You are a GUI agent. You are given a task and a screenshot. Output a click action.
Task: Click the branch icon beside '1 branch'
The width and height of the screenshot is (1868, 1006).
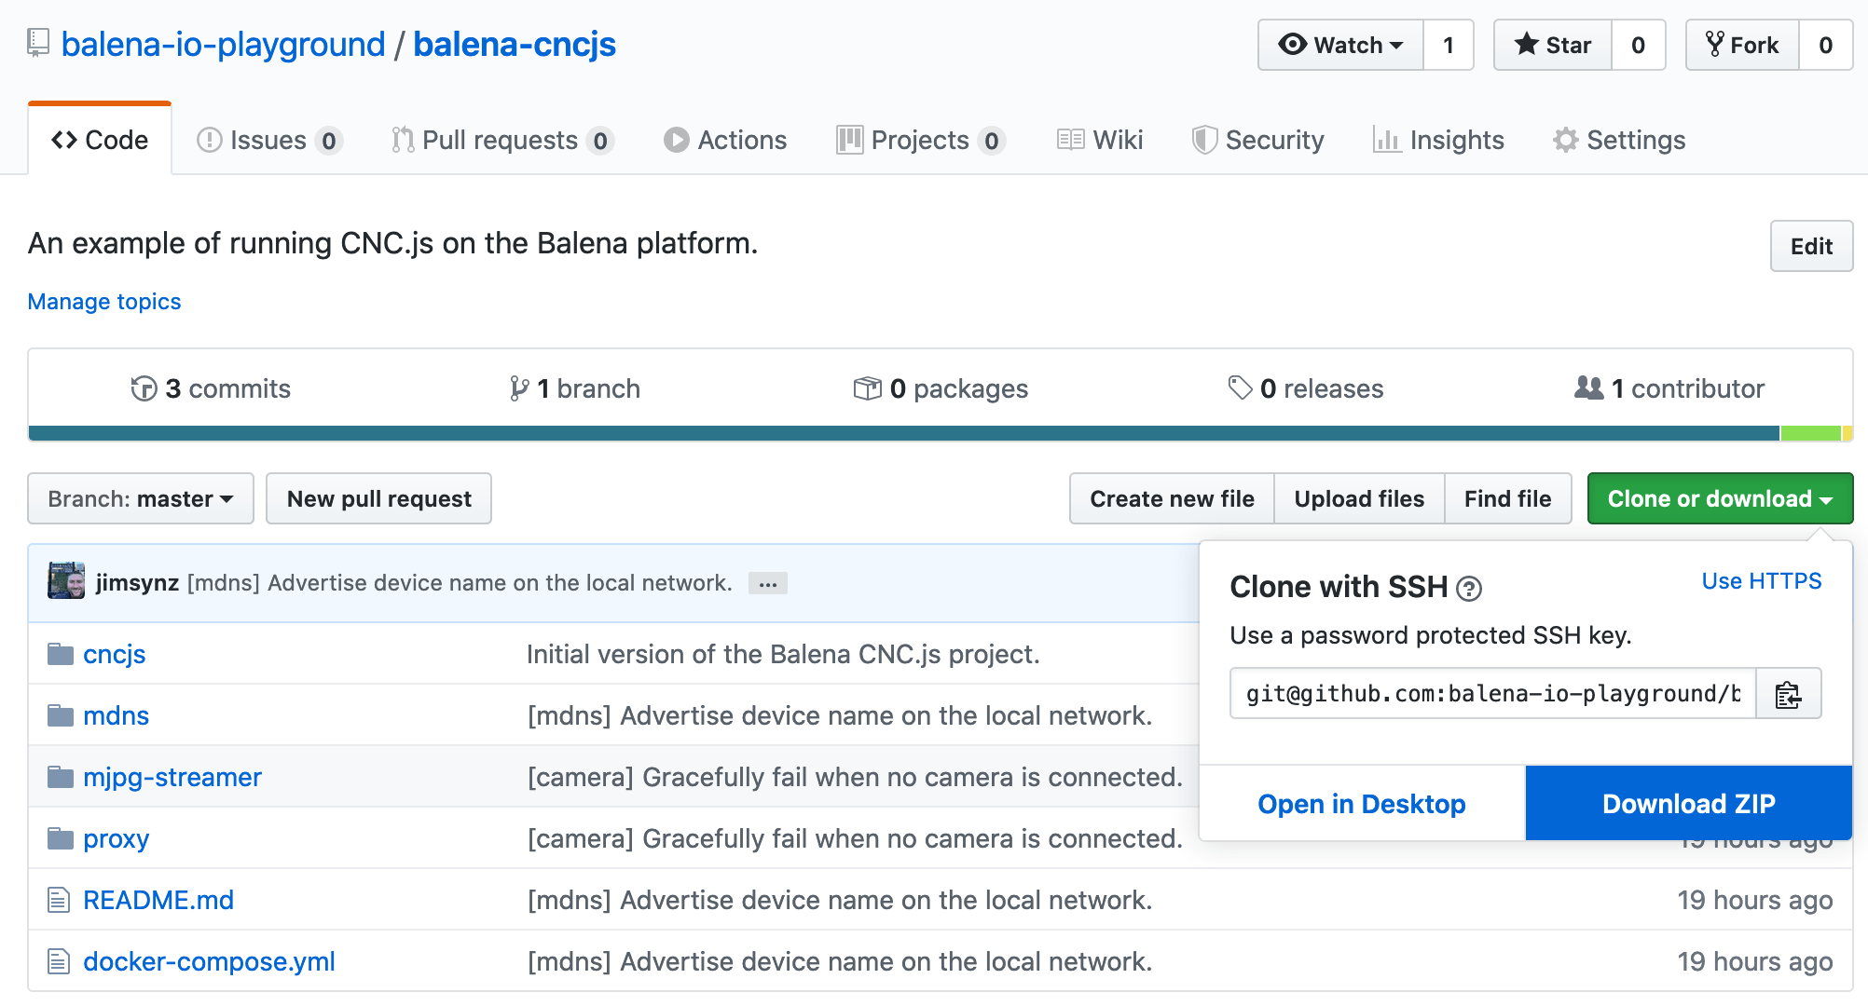(518, 388)
